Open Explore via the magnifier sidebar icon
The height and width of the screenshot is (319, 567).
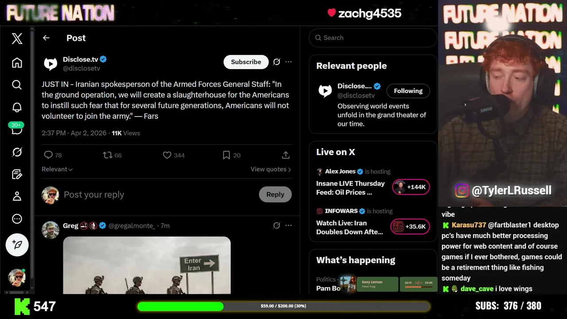tap(17, 85)
